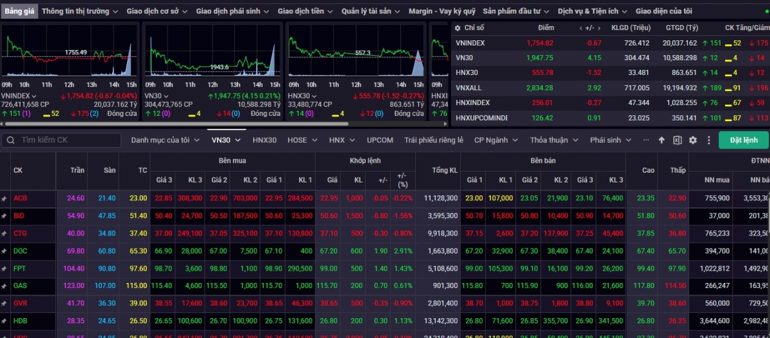Open Thông tin thị trường menu
Image resolution: width=770 pixels, height=338 pixels.
80,12
